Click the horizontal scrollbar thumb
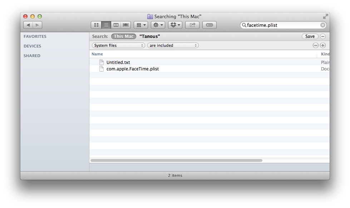Screen dimensions: 350x208 (x=176, y=160)
